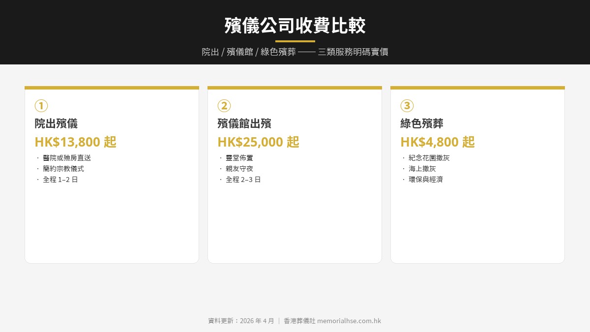590x332 pixels.
Task: Select the bullet 親友守夜
Action: tap(239, 169)
